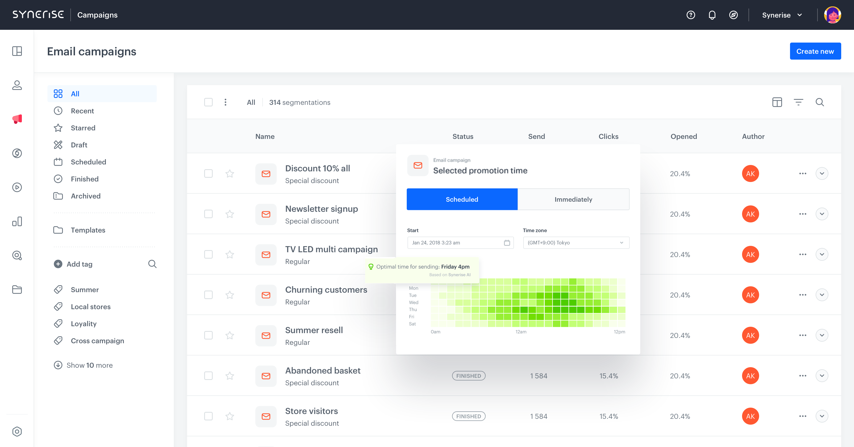The width and height of the screenshot is (854, 447).
Task: Open the (GMT+9:00) Tokyo time zone dropdown
Action: coord(576,243)
